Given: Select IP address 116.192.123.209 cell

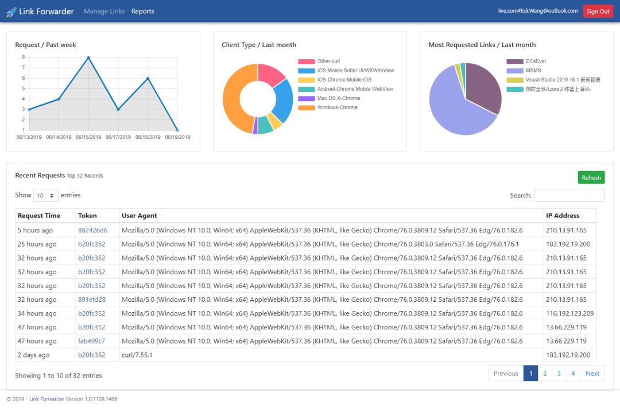Looking at the screenshot, I should click(x=570, y=313).
